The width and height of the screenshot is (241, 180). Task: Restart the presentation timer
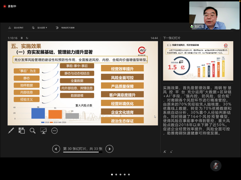click(27, 38)
